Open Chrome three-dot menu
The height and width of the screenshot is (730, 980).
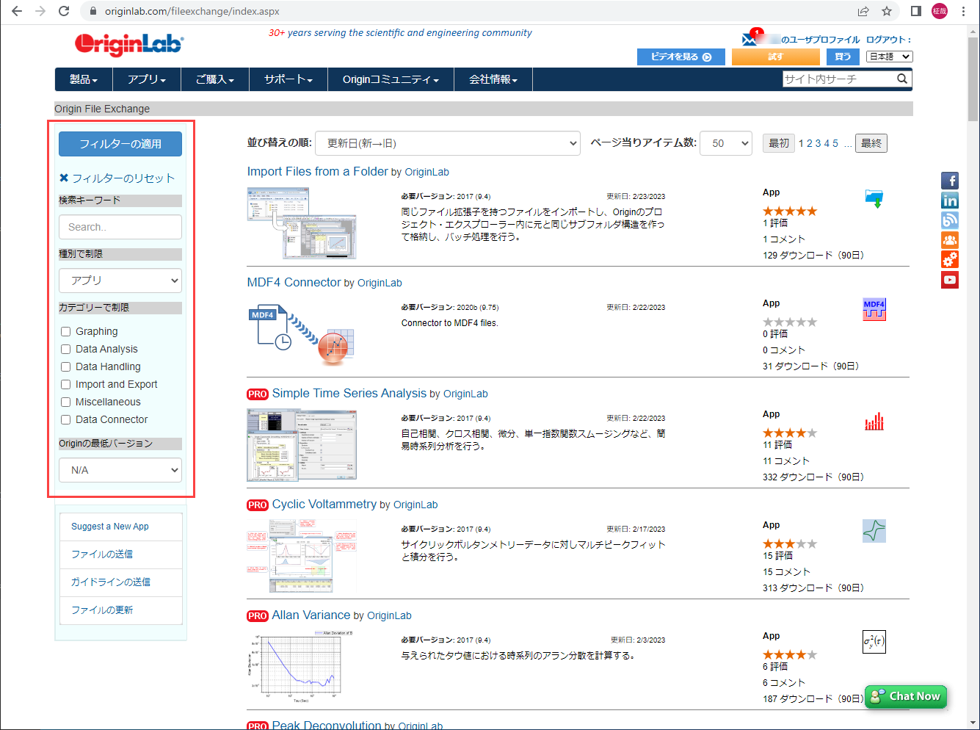(964, 11)
